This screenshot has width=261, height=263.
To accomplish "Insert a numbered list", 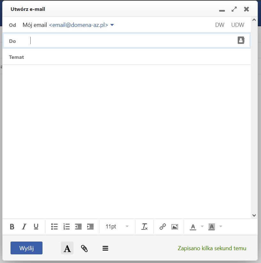I will click(66, 227).
